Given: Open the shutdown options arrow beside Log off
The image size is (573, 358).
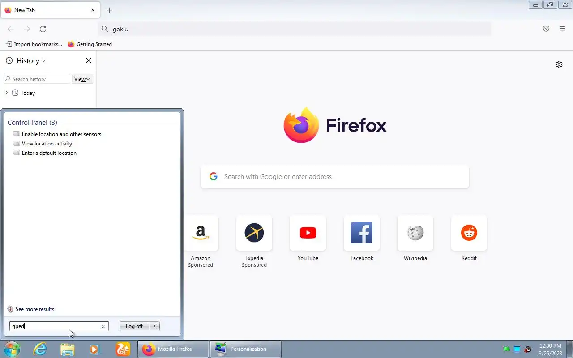Looking at the screenshot, I should 154,326.
